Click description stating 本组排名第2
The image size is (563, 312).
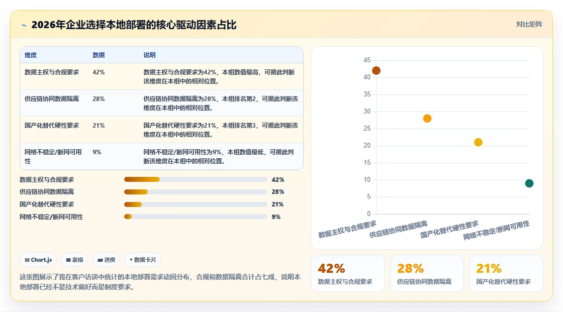(x=221, y=103)
